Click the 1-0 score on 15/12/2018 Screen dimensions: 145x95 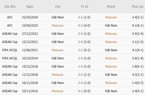[80, 67]
